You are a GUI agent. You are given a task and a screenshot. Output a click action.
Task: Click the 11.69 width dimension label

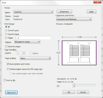coord(79,37)
